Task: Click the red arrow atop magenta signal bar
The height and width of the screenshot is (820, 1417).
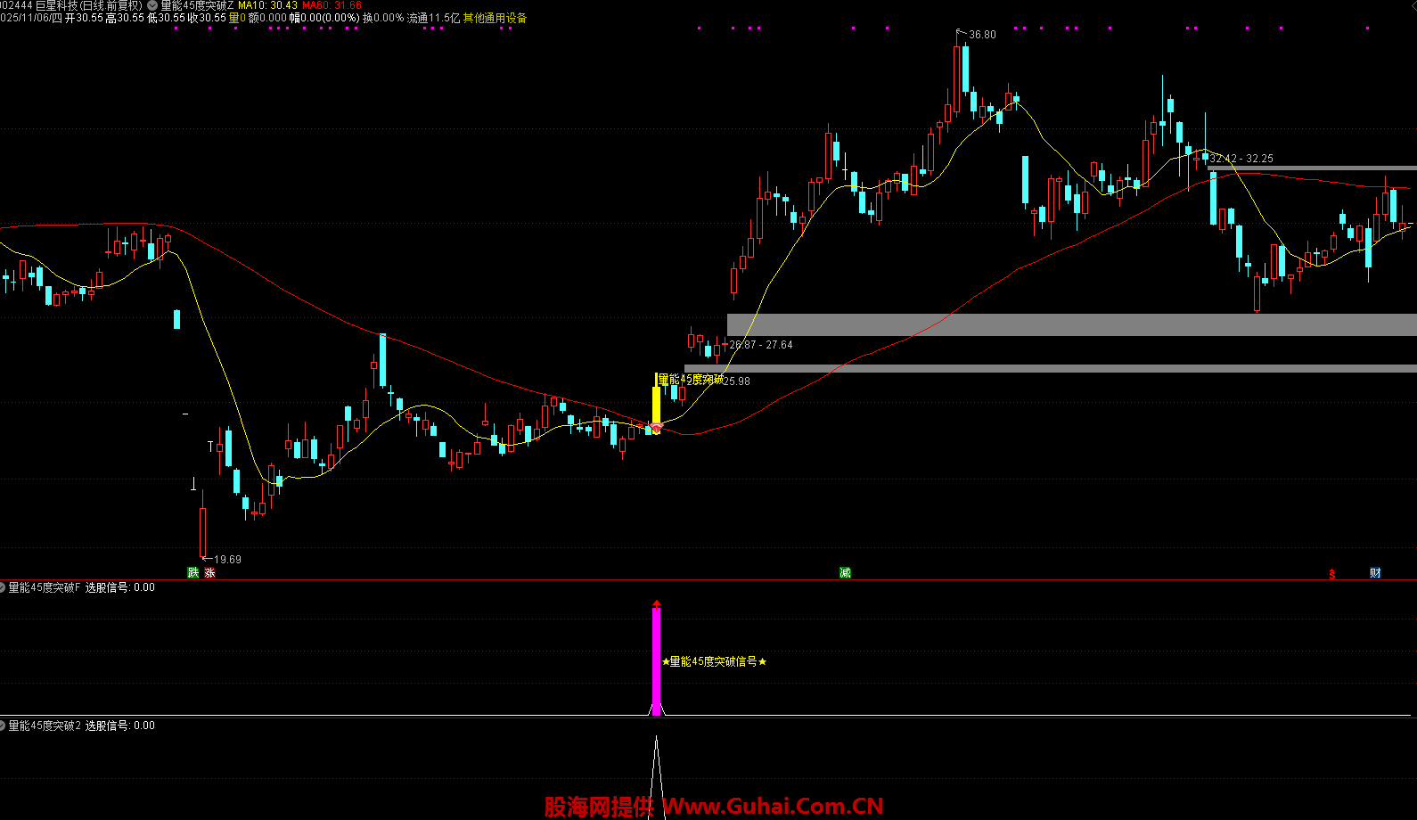Action: point(657,603)
